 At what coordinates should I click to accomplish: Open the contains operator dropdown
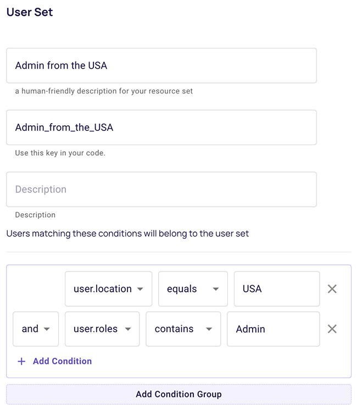pyautogui.click(x=182, y=329)
